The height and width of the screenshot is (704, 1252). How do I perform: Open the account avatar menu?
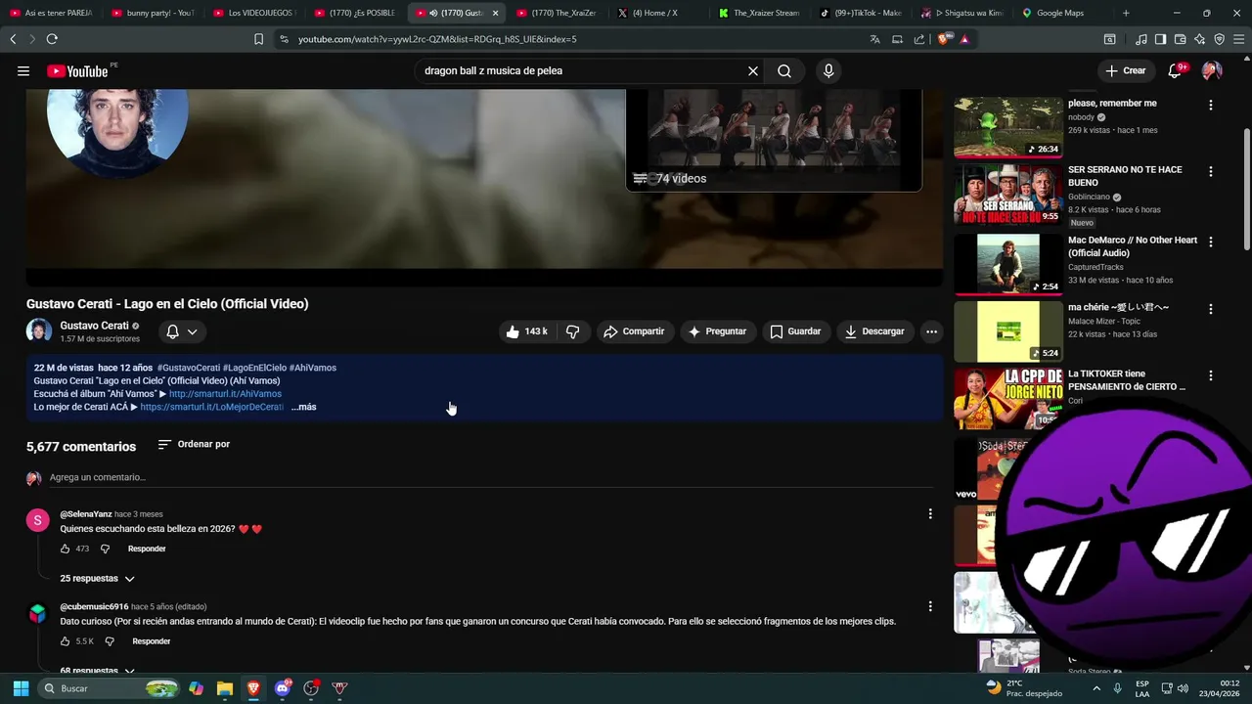pos(1212,70)
